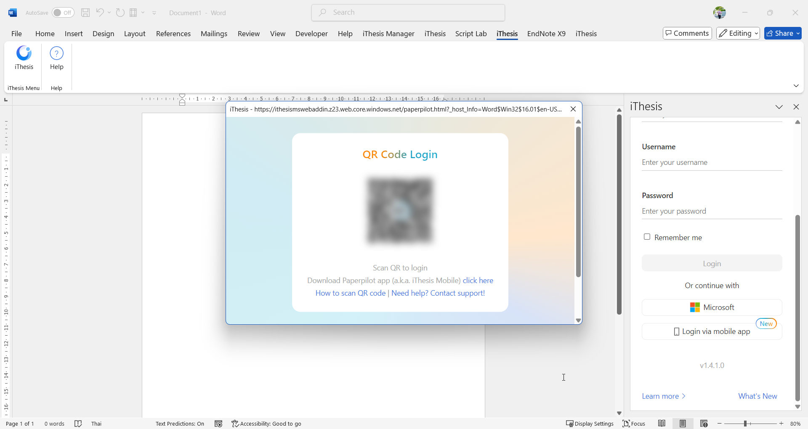
Task: Click the Save icon in title bar
Action: (x=85, y=13)
